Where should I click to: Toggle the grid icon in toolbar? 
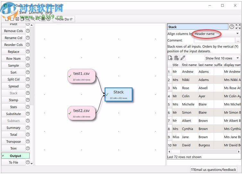[43, 19]
